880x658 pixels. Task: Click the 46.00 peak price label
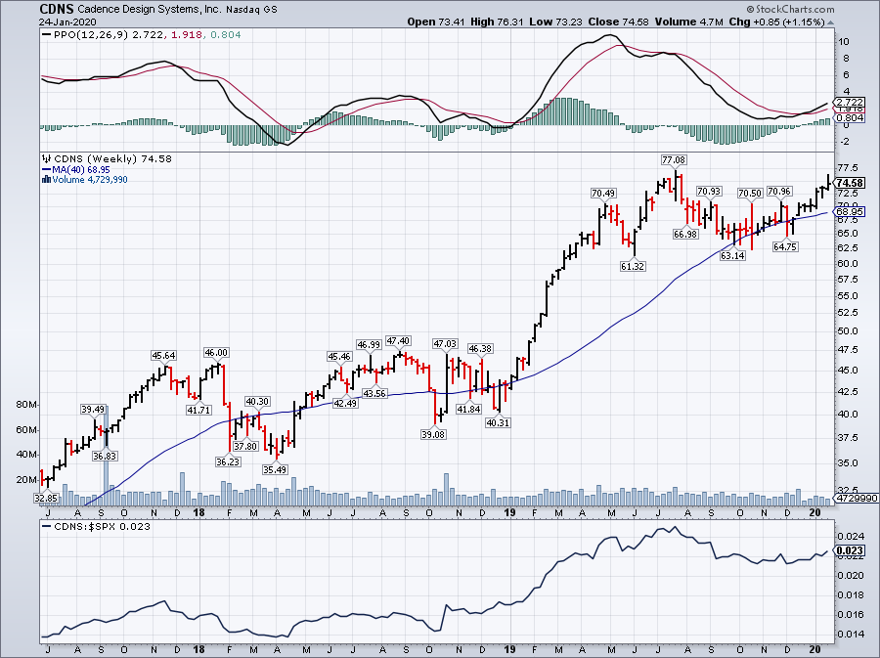[x=216, y=353]
